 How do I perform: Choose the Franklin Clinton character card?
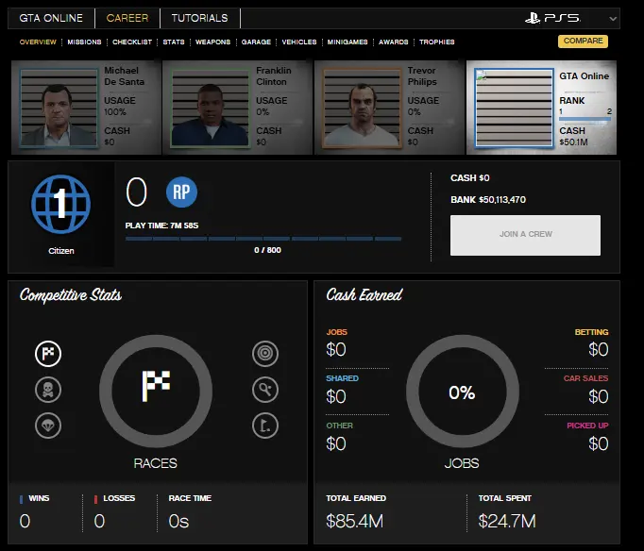[237, 108]
